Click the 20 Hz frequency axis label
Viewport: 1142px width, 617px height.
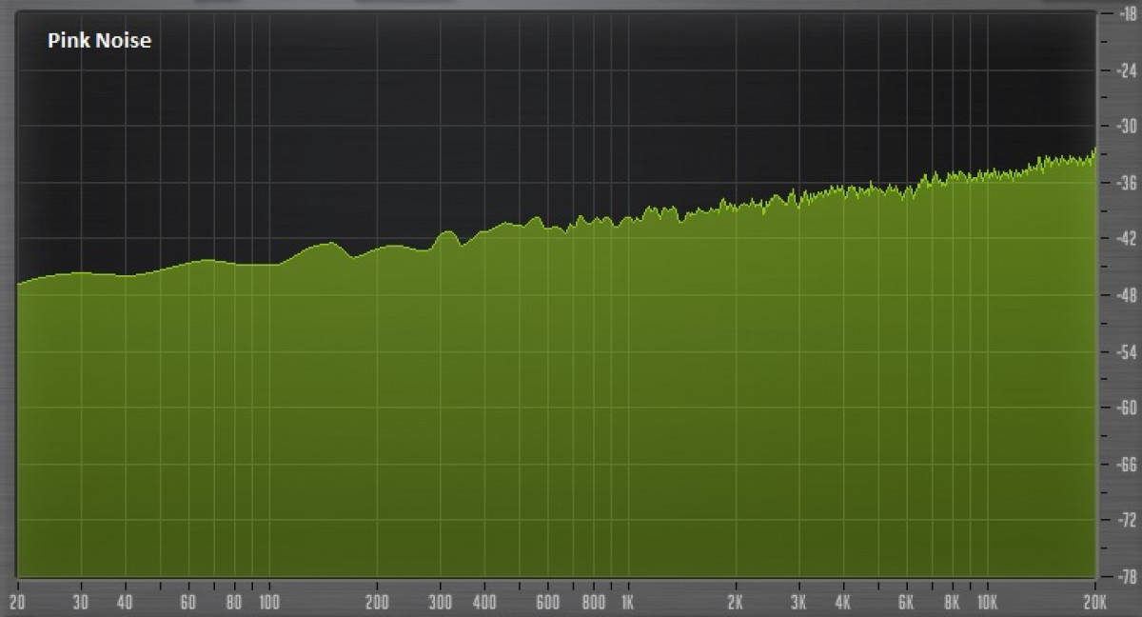17,602
